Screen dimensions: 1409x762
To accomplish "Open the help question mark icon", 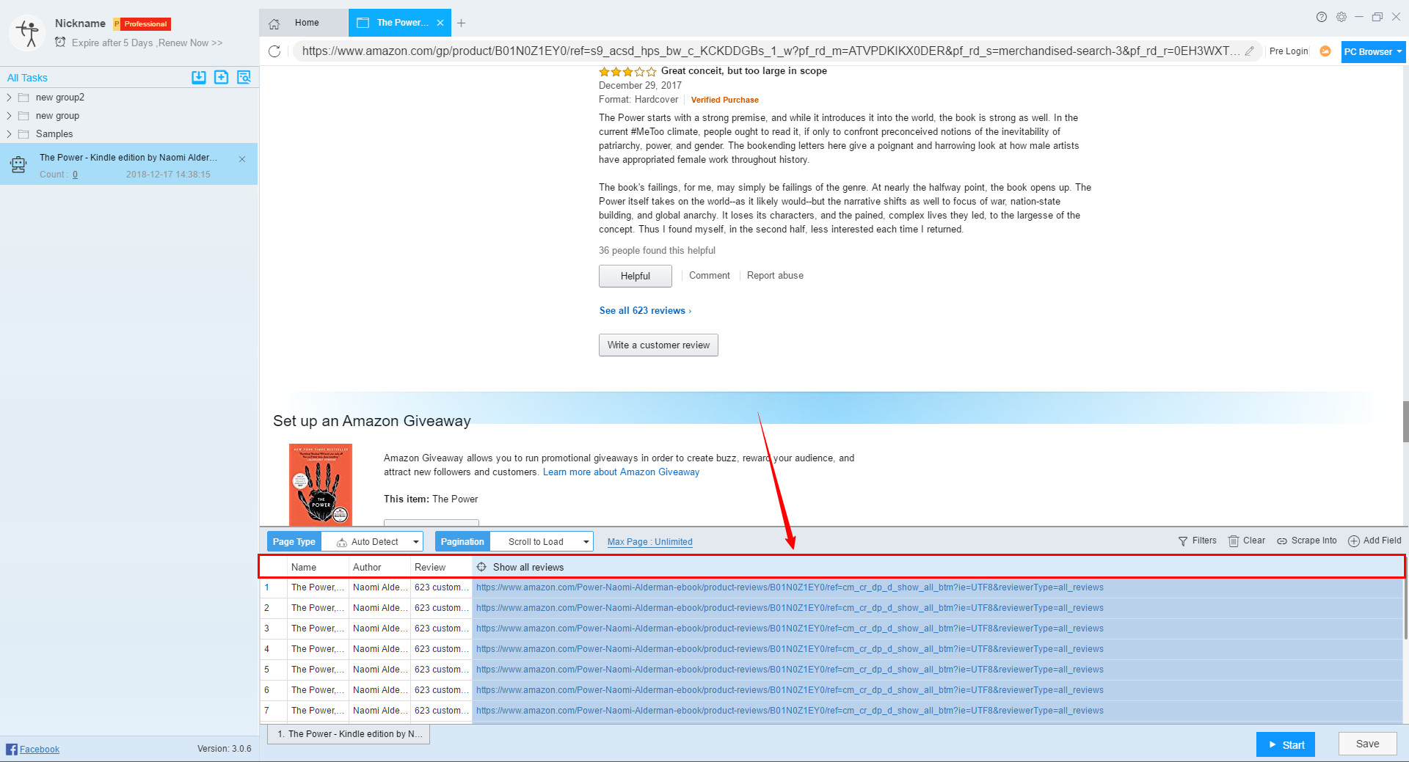I will pyautogui.click(x=1322, y=17).
